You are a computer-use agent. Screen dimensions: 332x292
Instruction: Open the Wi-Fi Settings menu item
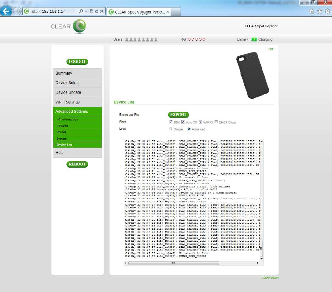click(x=77, y=102)
